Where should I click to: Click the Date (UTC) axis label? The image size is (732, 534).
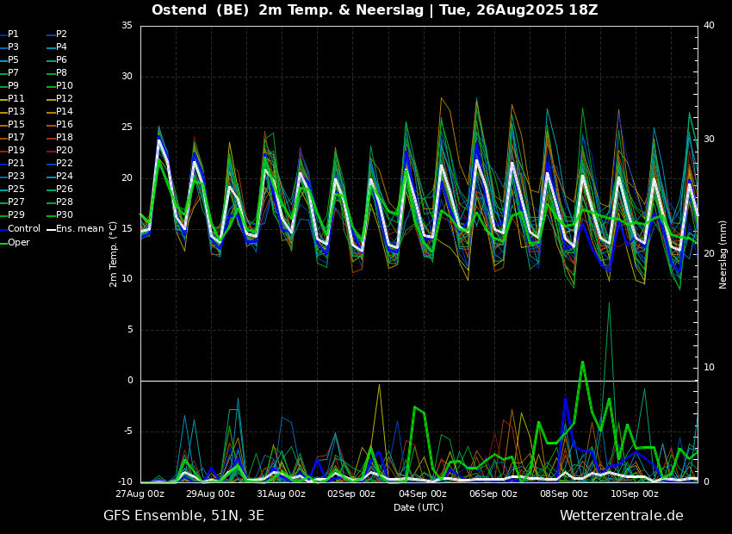[x=419, y=507]
